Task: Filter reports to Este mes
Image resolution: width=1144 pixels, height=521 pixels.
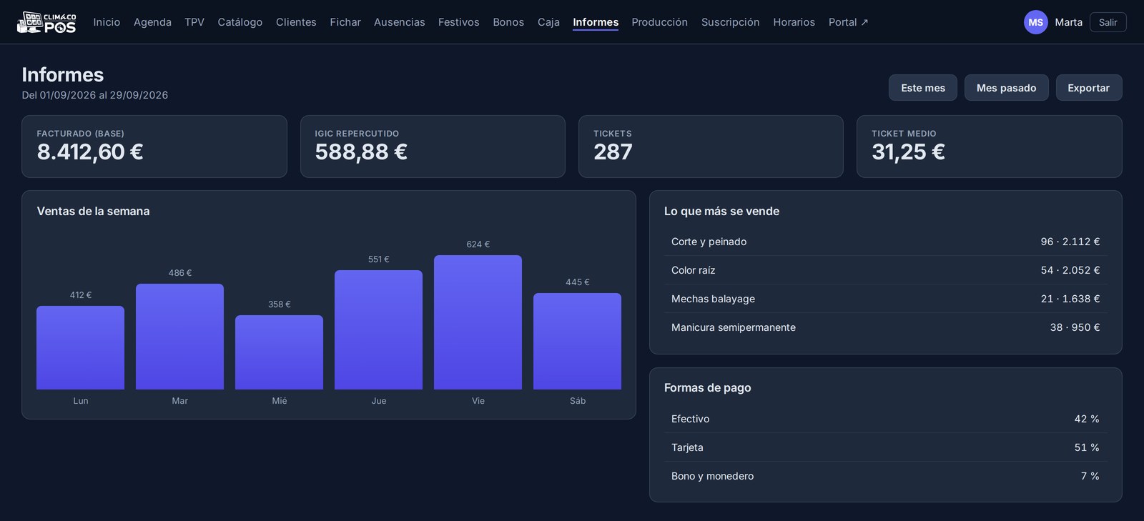Action: [x=923, y=88]
